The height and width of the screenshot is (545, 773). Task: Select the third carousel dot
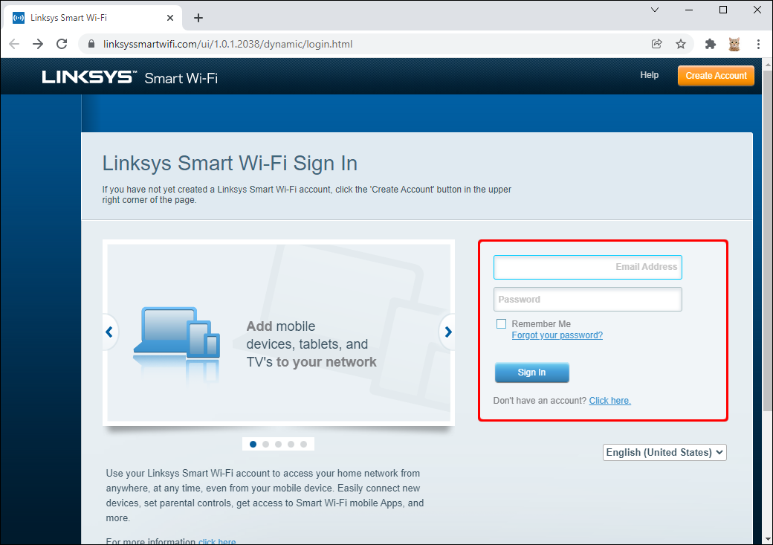pyautogui.click(x=278, y=445)
